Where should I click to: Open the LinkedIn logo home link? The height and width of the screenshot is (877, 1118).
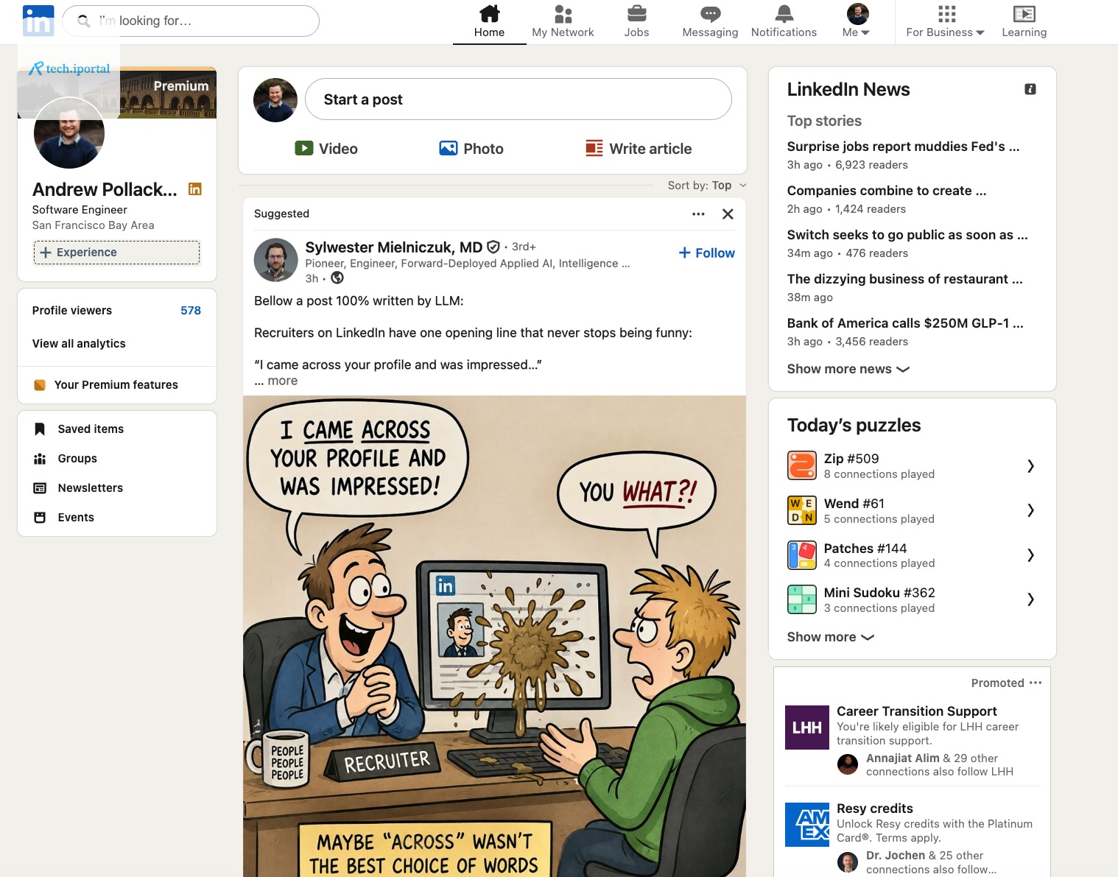[x=38, y=21]
